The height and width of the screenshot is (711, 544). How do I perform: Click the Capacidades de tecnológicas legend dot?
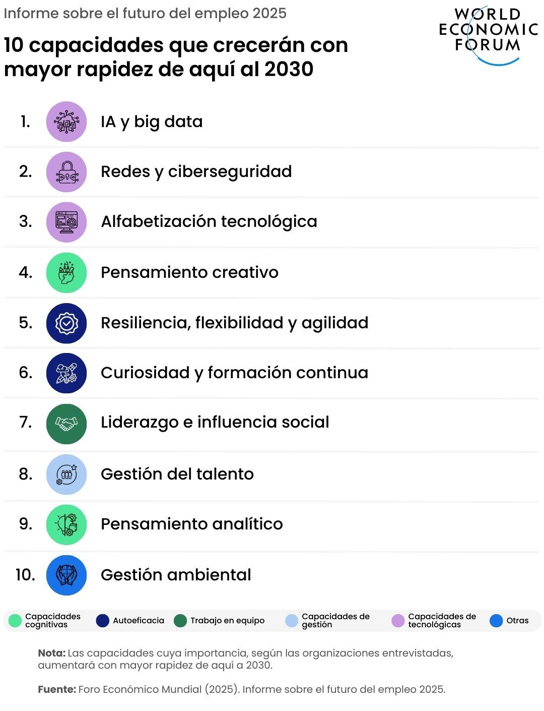398,621
